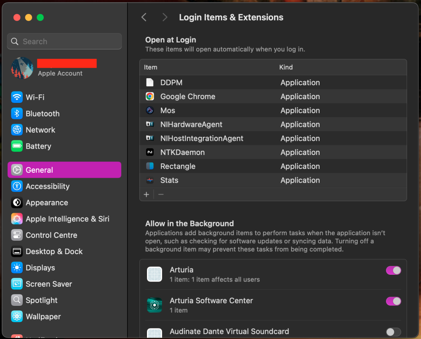Click the NIHostIntegrationAgent icon

[x=150, y=138]
